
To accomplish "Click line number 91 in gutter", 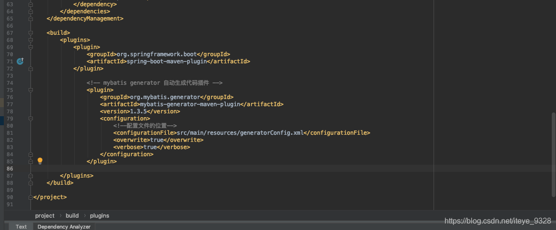I will click(x=10, y=204).
